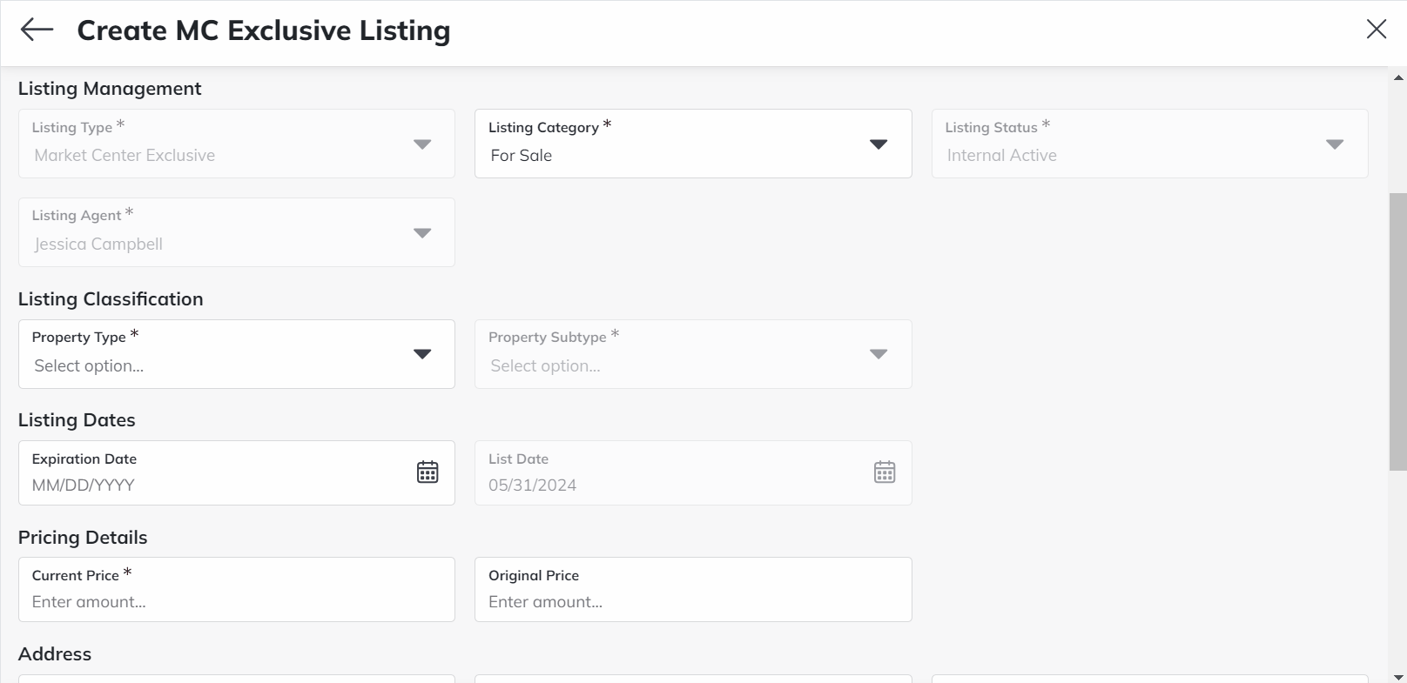
Task: Open the Listing Category dropdown showing For Sale
Action: point(879,144)
